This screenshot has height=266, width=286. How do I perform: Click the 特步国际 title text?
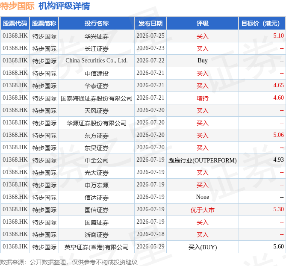point(17,6)
